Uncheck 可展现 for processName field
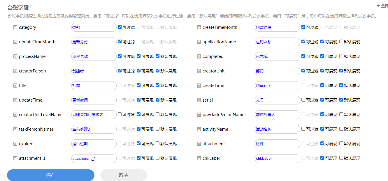This screenshot has width=388, height=181. [139, 56]
